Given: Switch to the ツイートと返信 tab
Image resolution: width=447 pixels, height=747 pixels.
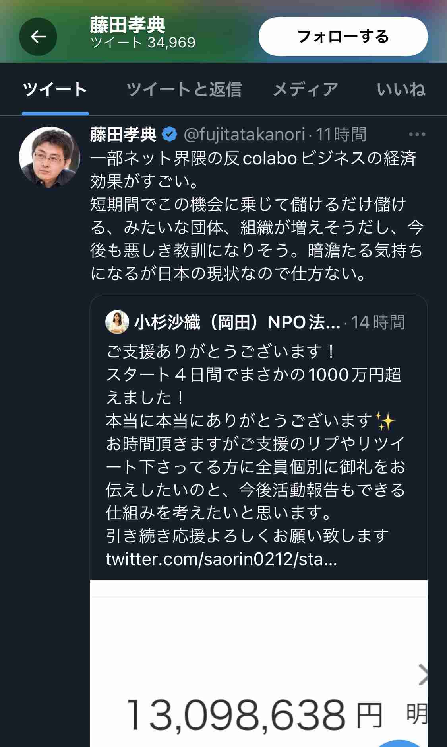Looking at the screenshot, I should tap(184, 89).
